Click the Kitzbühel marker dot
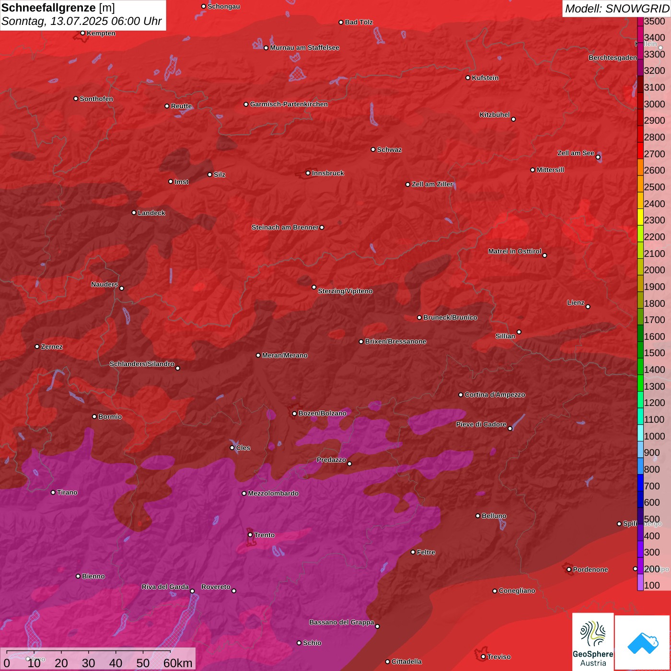The image size is (671, 671). click(x=513, y=119)
